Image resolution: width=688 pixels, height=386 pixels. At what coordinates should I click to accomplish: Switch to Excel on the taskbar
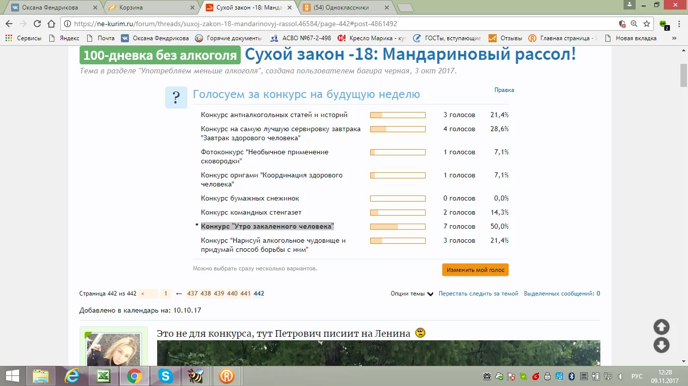tap(103, 376)
